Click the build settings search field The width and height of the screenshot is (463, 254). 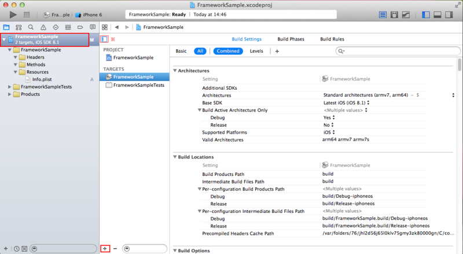click(x=398, y=51)
